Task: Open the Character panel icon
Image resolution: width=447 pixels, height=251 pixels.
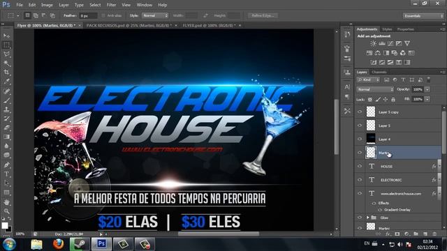Action: point(347,87)
